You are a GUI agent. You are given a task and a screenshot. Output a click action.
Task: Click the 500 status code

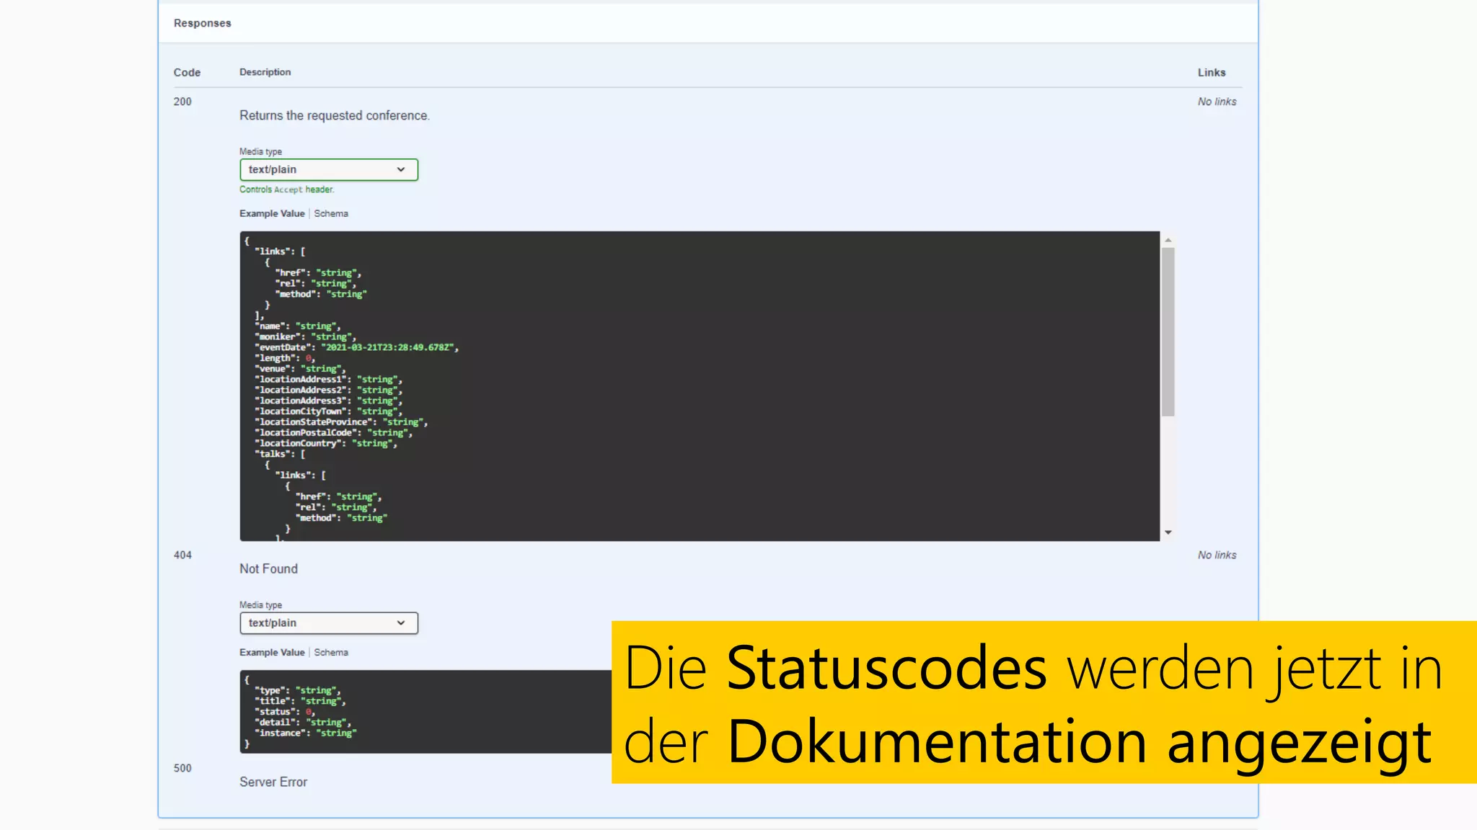(x=182, y=768)
